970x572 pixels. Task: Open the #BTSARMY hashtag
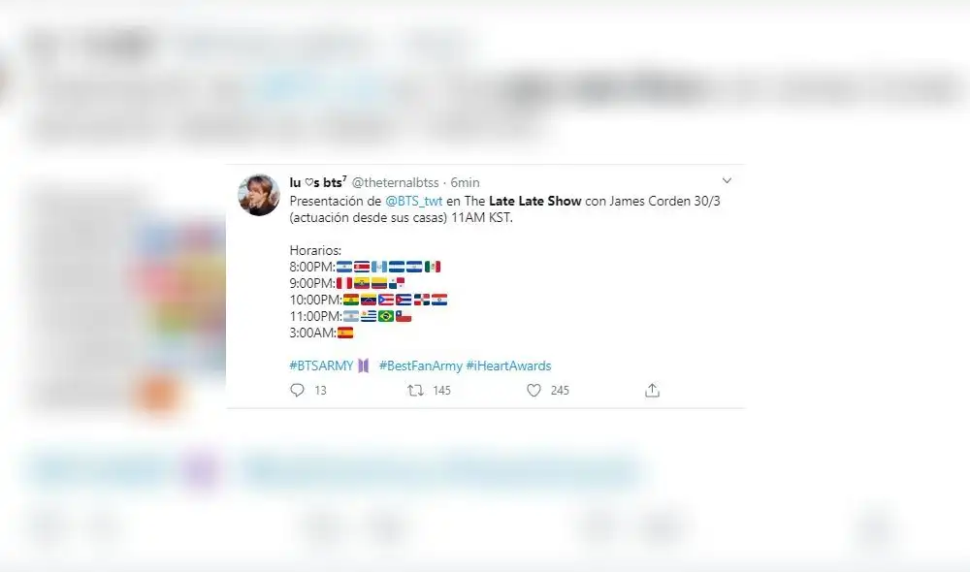pos(322,365)
